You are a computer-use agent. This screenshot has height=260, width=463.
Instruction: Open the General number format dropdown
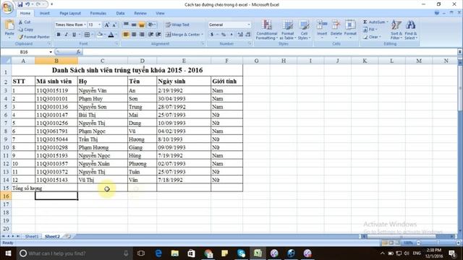click(249, 25)
